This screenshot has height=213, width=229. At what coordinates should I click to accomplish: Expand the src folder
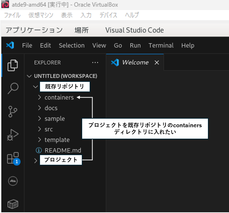[49, 129]
